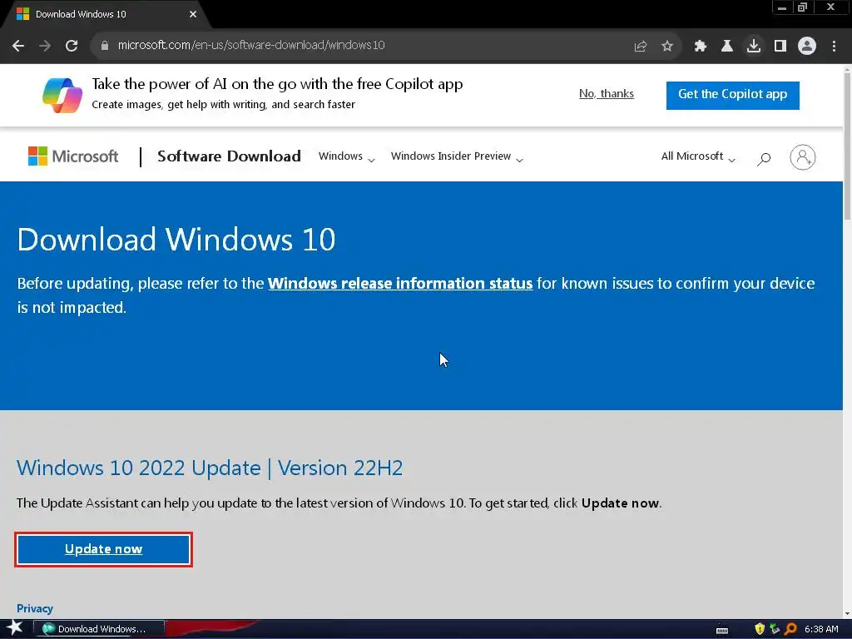
Task: Open the Privacy link
Action: coord(35,608)
